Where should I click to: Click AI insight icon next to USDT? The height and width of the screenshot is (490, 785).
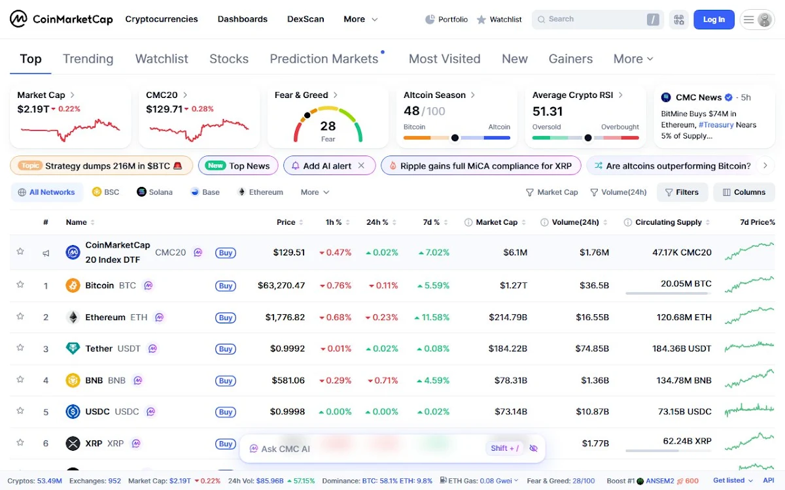(x=152, y=349)
